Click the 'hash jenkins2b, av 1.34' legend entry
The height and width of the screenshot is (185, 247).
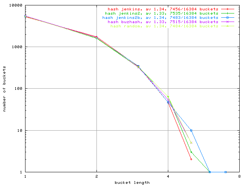(x=161, y=18)
